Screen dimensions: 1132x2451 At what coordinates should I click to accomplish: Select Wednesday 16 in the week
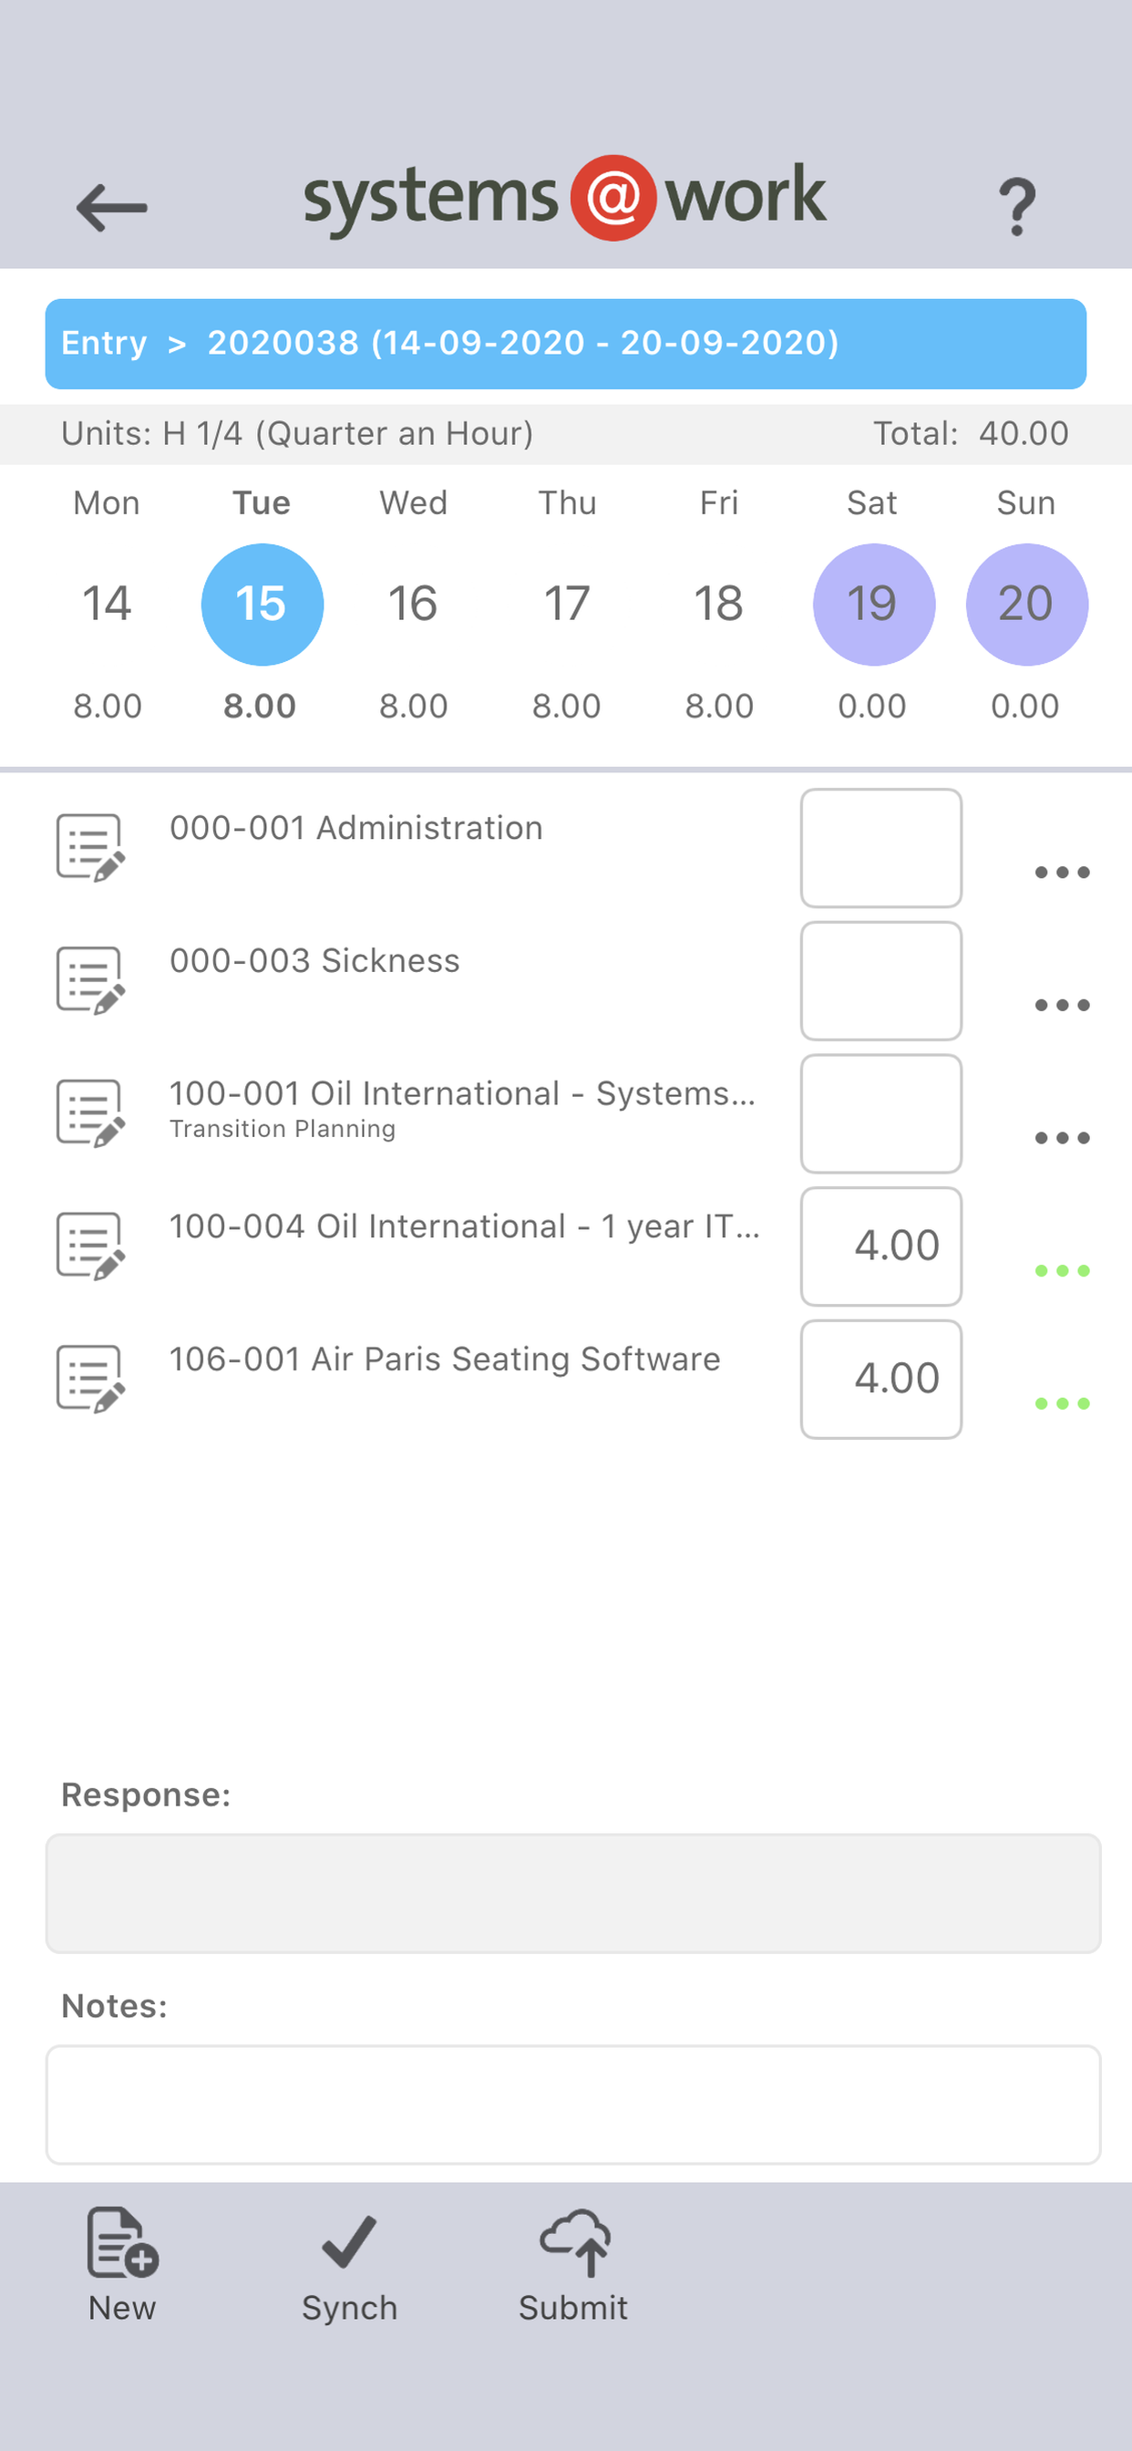(413, 604)
